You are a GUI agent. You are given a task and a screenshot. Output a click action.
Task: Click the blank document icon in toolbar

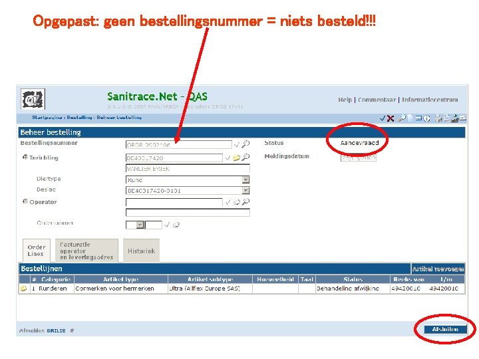[x=410, y=118]
